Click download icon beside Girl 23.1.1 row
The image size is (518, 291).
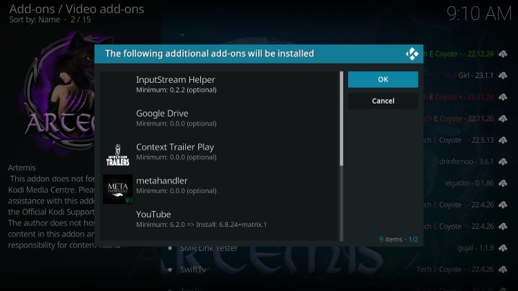[503, 76]
